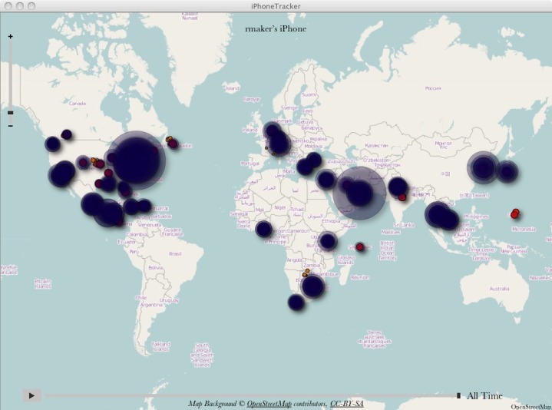Viewport: 552px width, 410px height.
Task: Click the rmaker's iPhone title text
Action: point(276,29)
